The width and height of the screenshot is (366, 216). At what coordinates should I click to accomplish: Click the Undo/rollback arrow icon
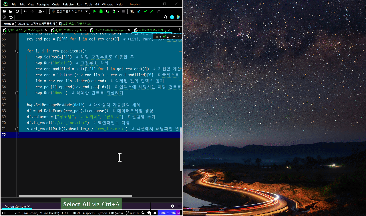point(11,17)
